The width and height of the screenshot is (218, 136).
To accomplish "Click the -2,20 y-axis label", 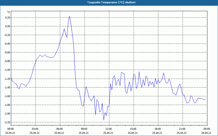I will [7, 122].
